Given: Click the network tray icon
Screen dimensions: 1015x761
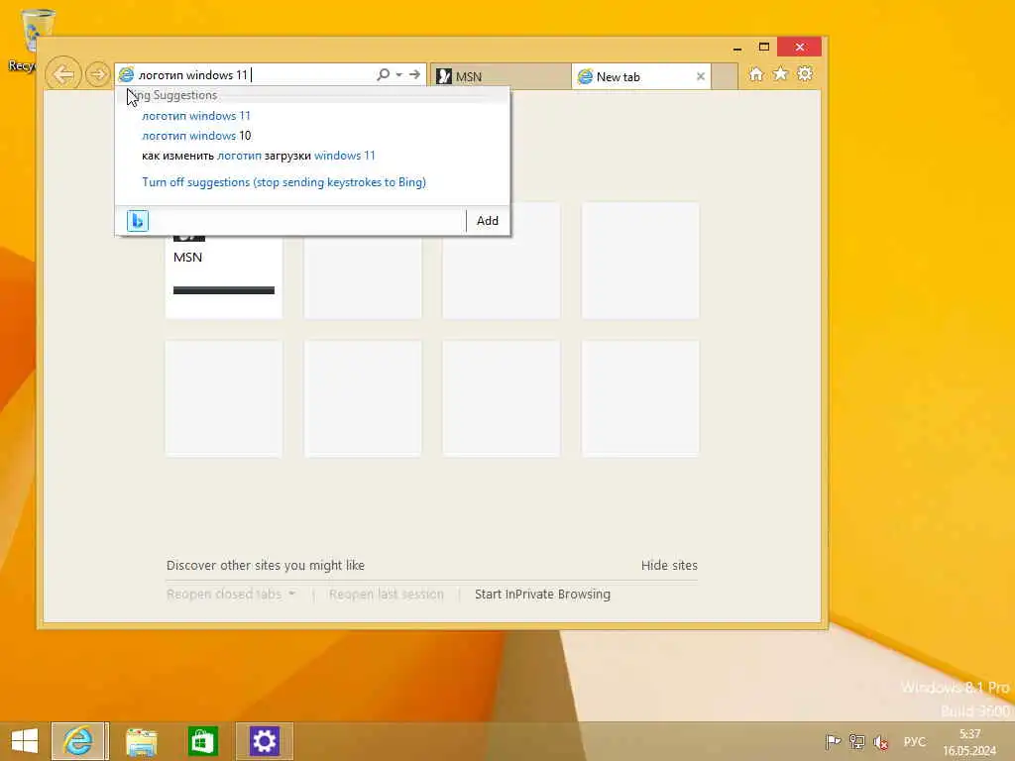Looking at the screenshot, I should click(857, 741).
